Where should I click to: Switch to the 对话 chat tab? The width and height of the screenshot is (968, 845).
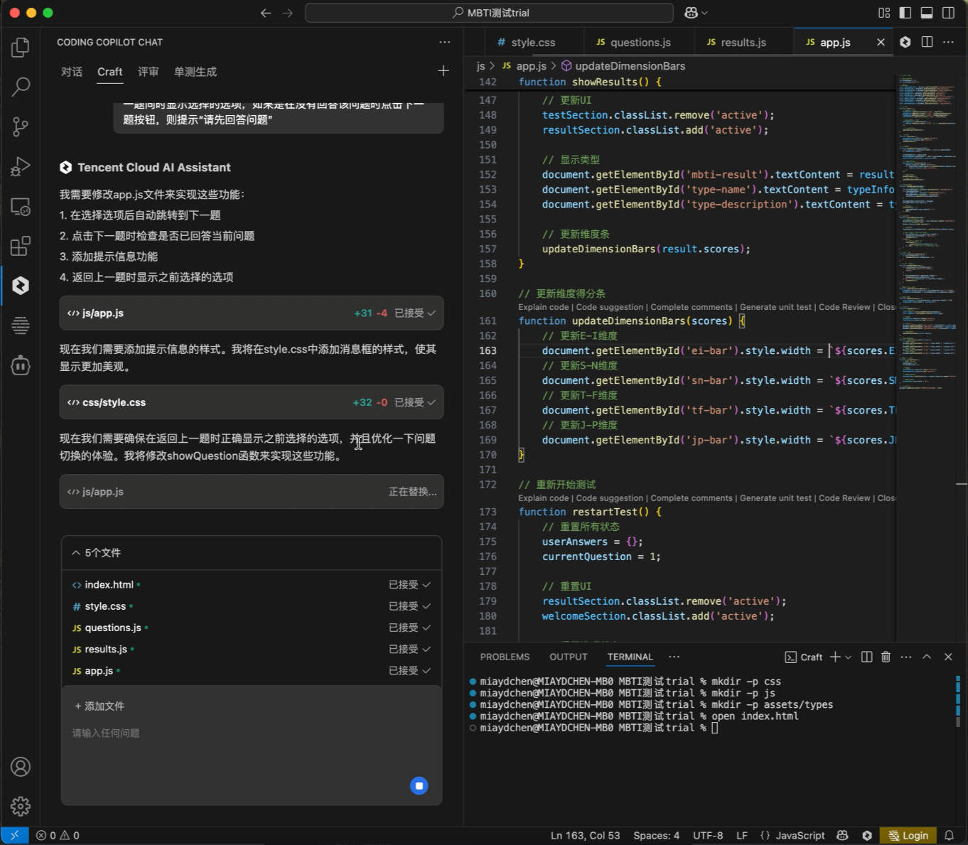point(72,72)
